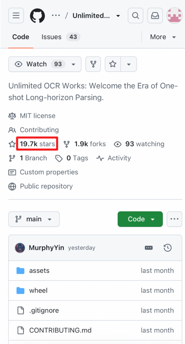The height and width of the screenshot is (344, 185).
Task: Open the MIT license link
Action: tap(38, 116)
